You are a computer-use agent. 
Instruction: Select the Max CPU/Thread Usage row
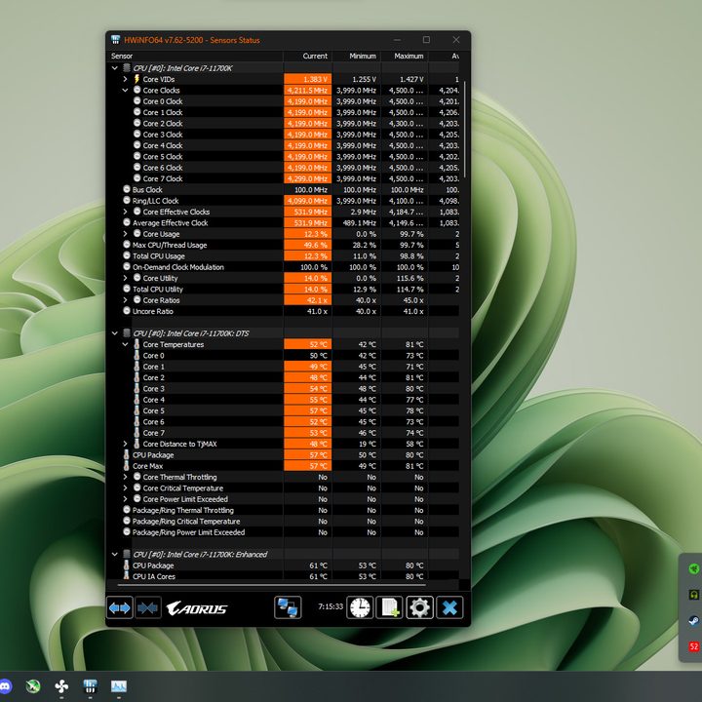click(x=283, y=245)
